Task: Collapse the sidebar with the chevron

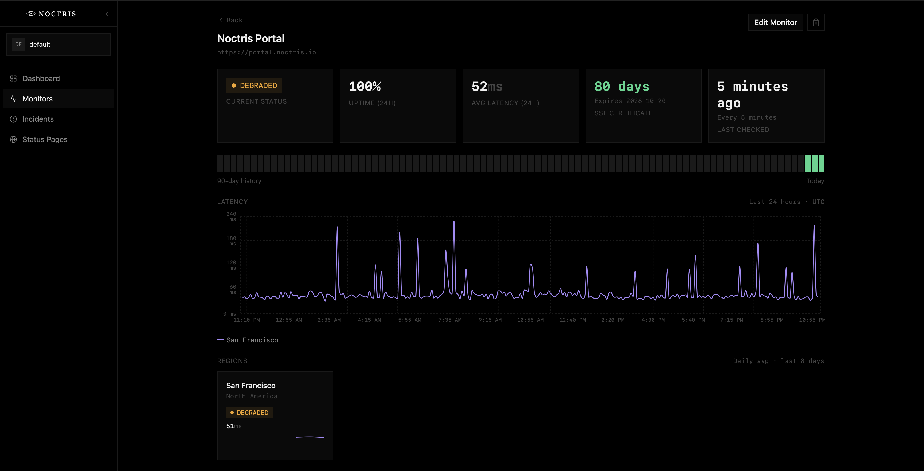Action: (107, 14)
